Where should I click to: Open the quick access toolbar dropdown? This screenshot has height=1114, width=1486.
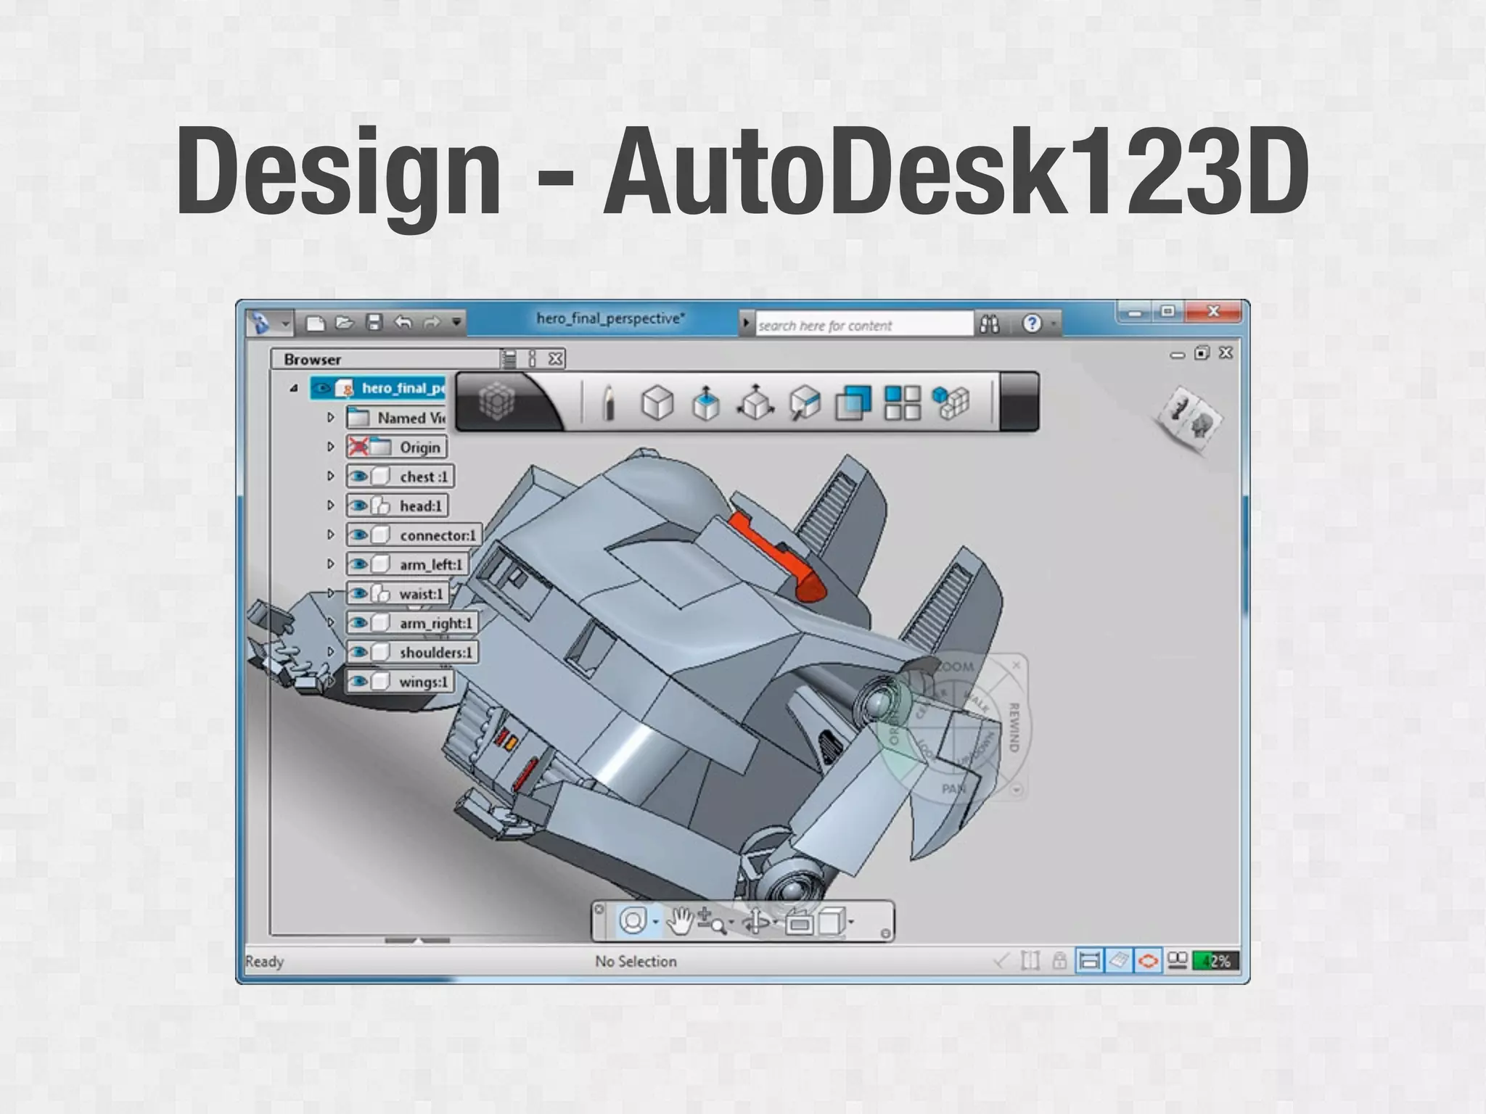coord(456,322)
